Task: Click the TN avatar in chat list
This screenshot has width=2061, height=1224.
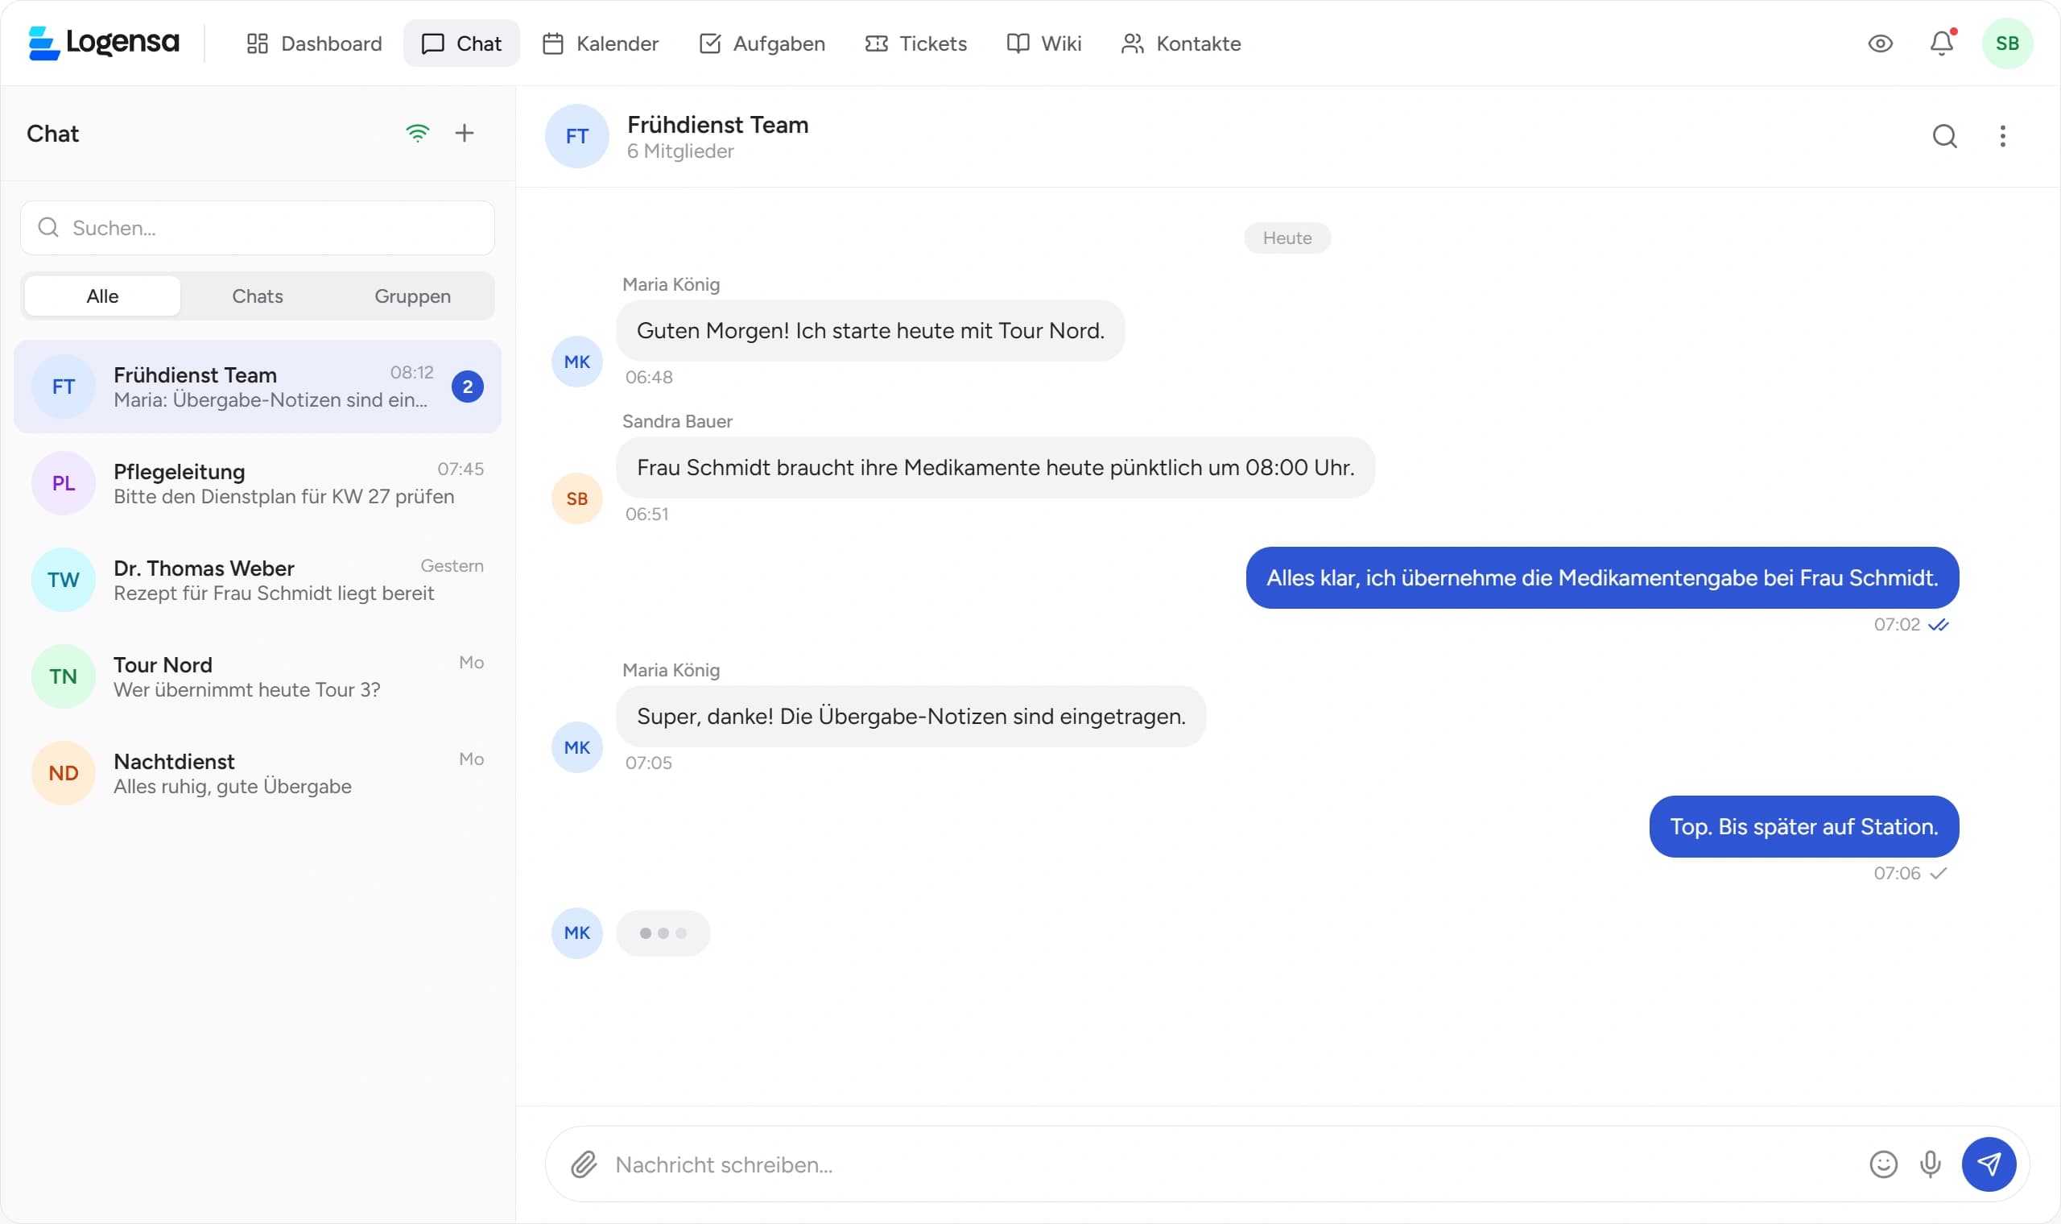Action: coord(64,676)
